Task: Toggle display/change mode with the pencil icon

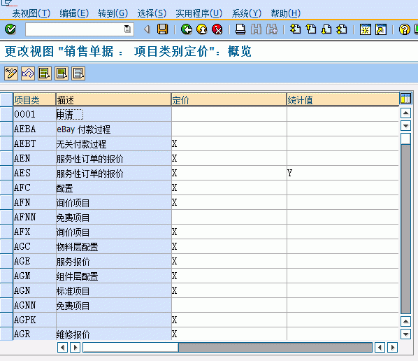Action: tap(11, 73)
